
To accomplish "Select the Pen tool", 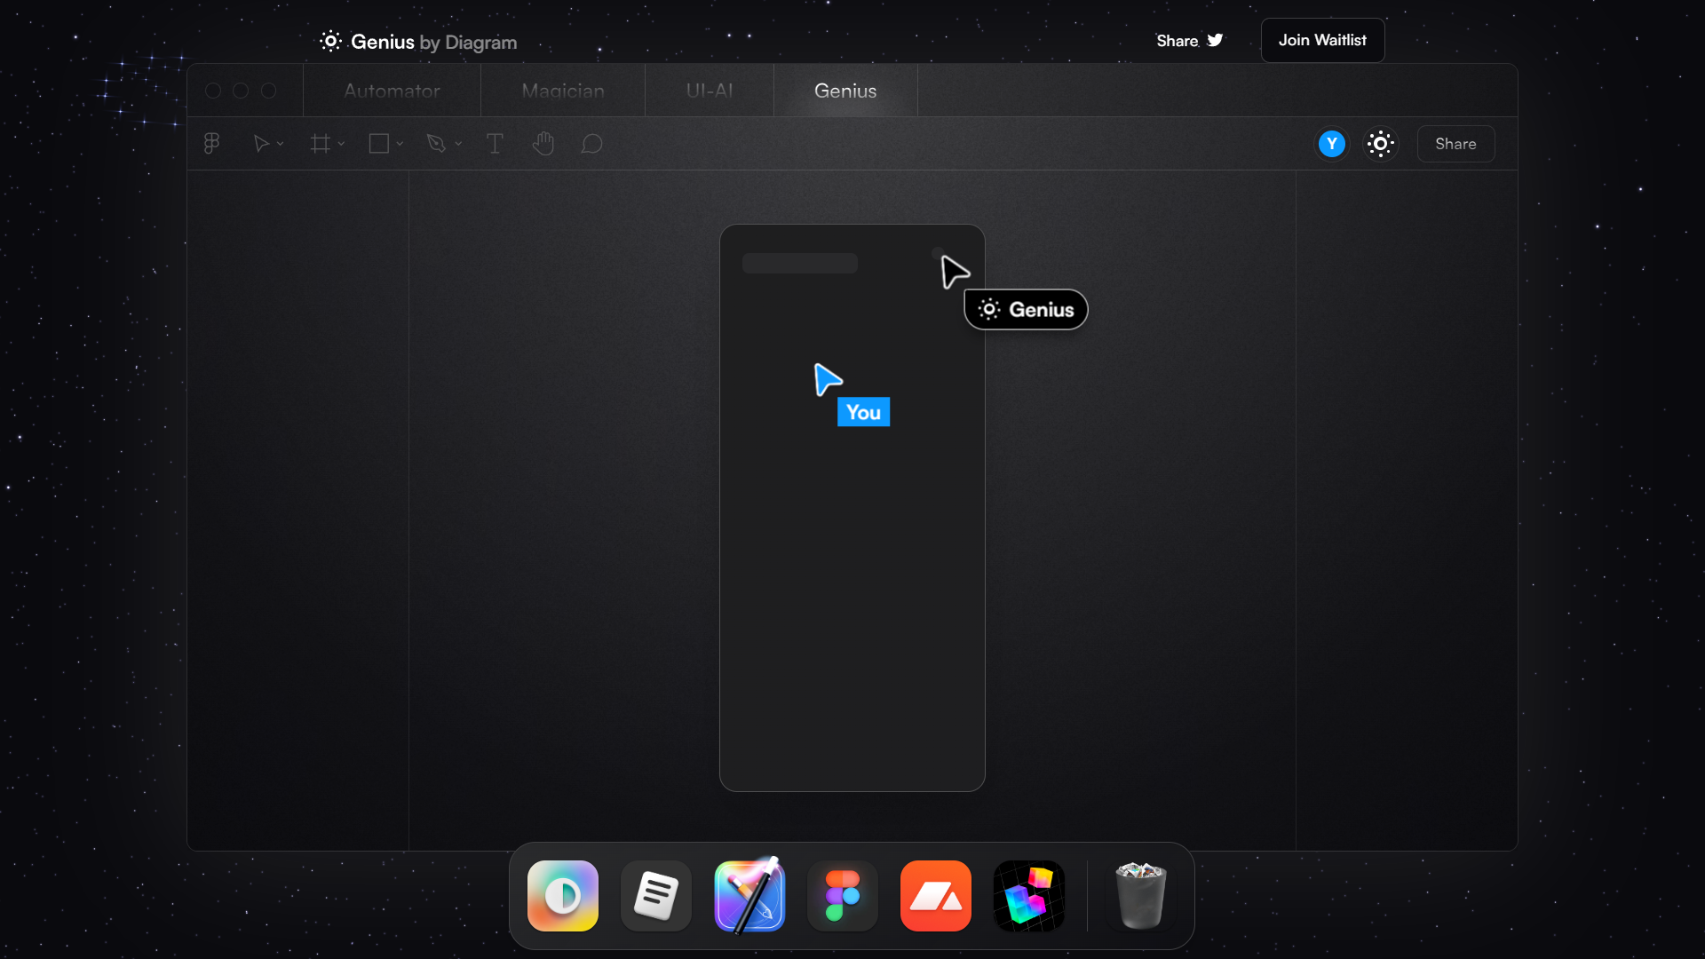I will tap(436, 144).
